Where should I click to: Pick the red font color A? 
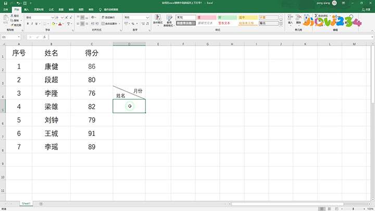[x=60, y=23]
